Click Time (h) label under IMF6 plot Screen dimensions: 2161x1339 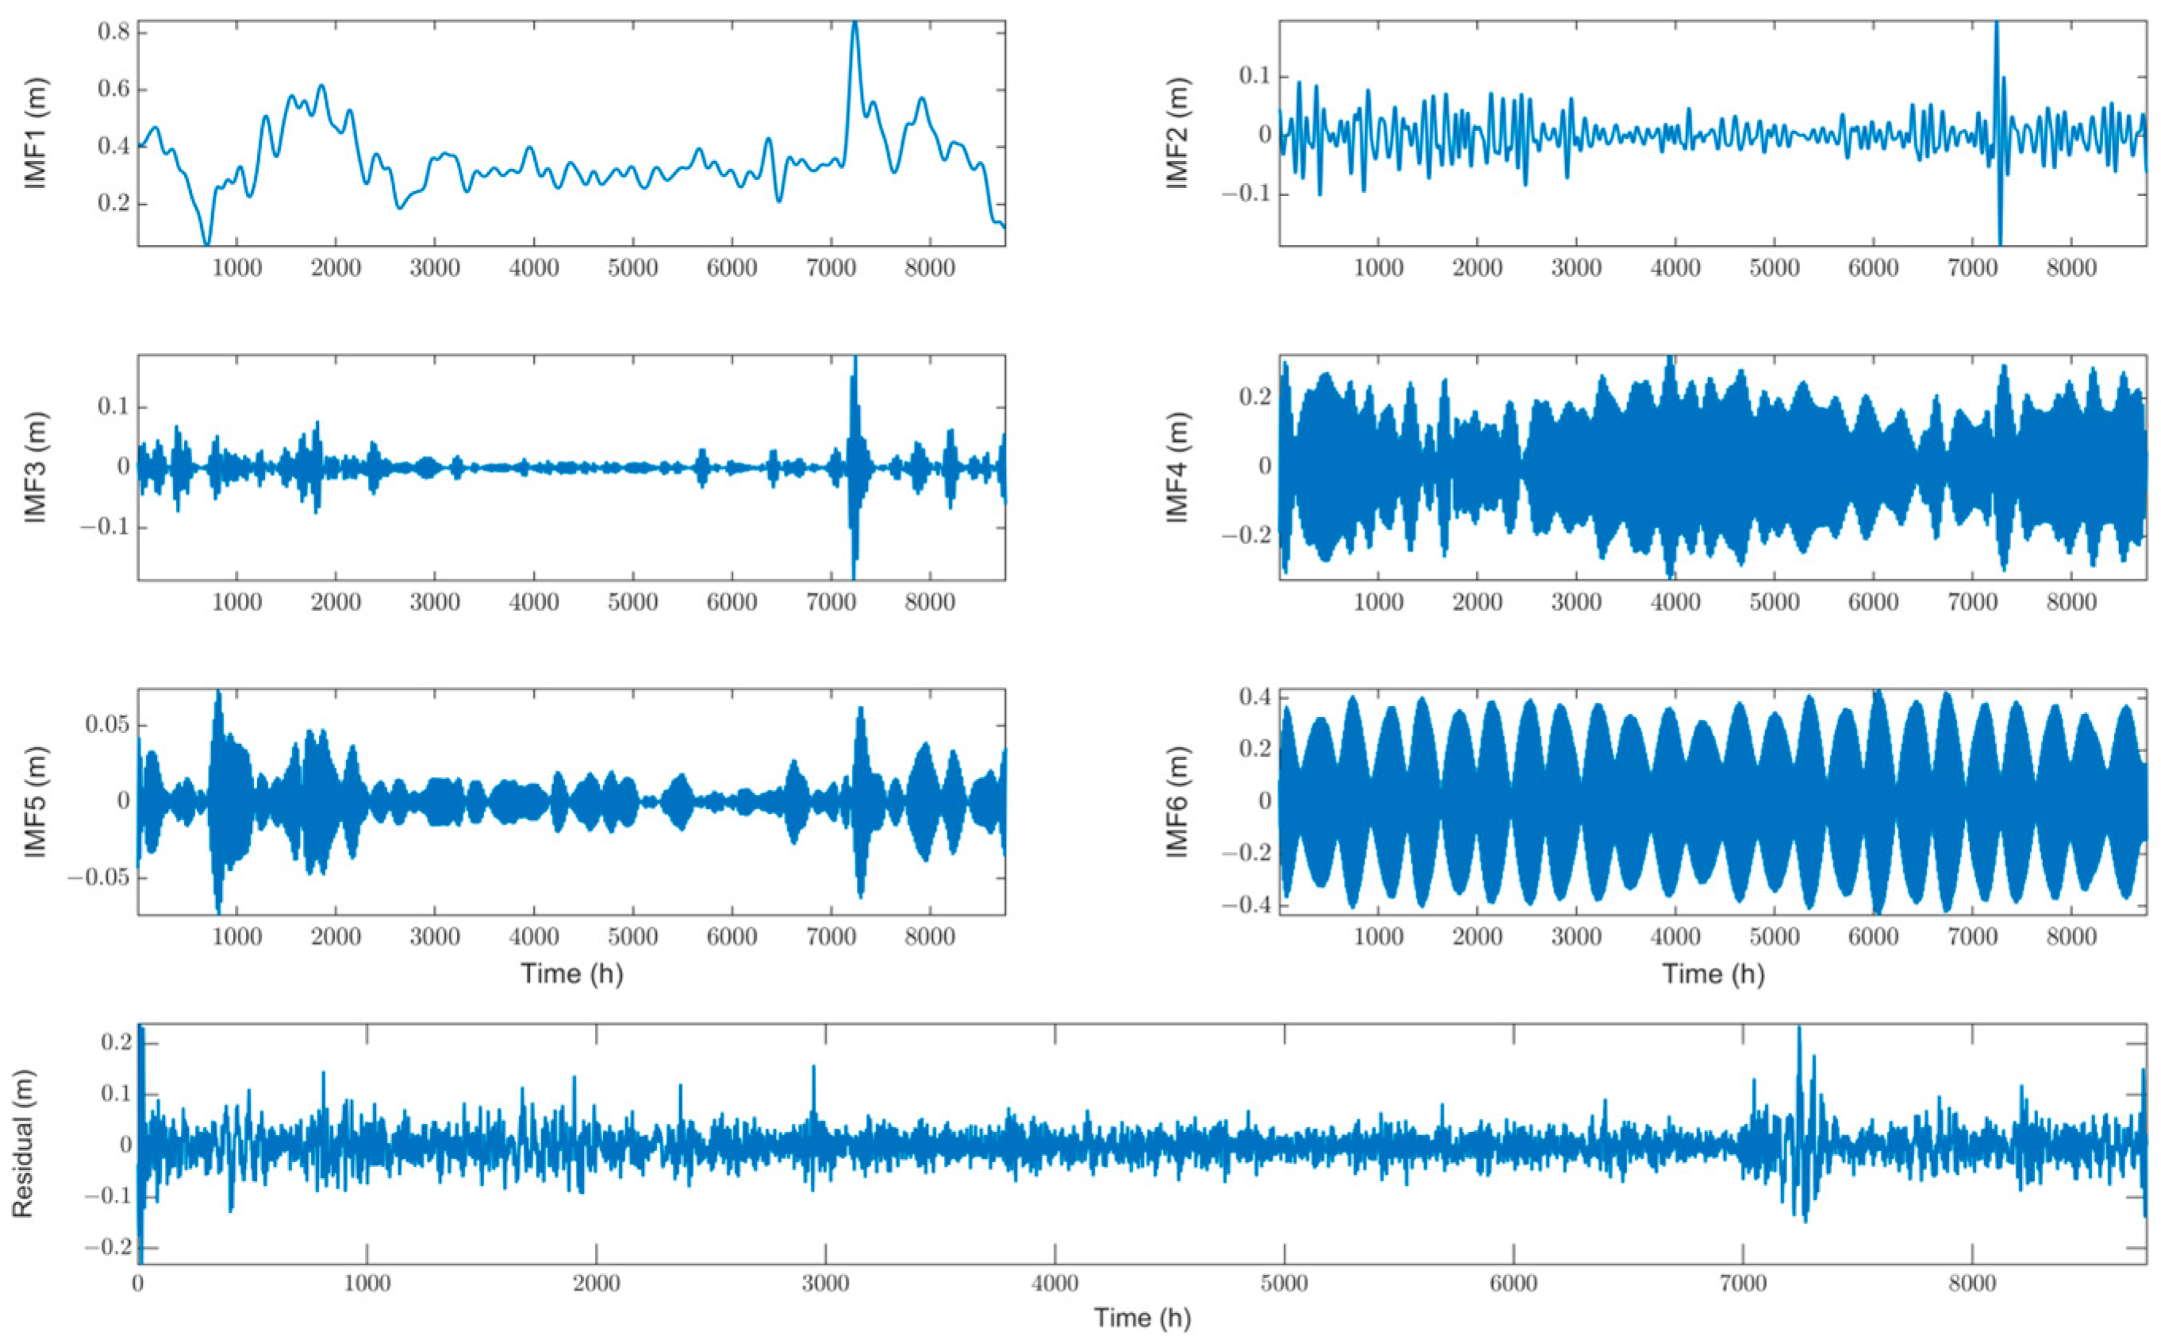click(x=1713, y=973)
